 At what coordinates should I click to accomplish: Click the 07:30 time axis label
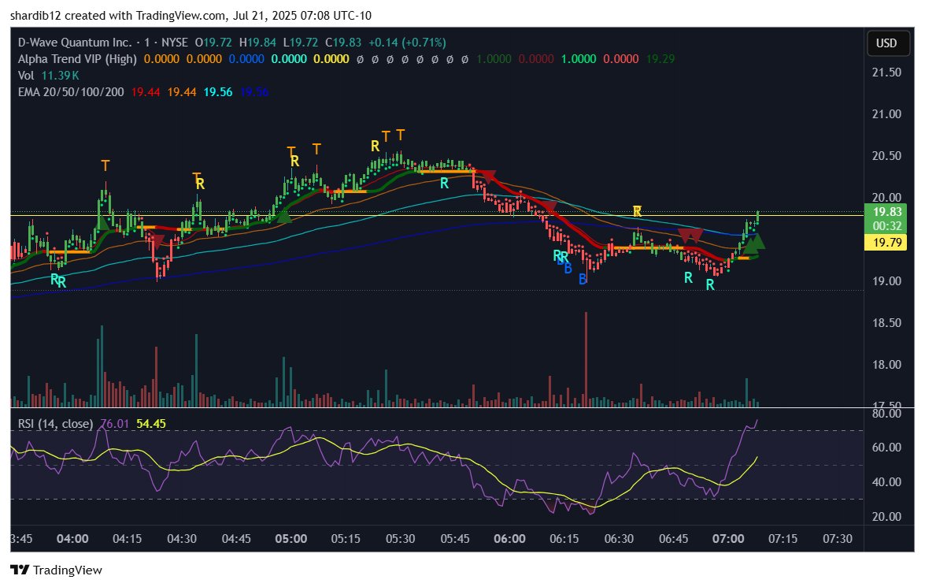[837, 539]
